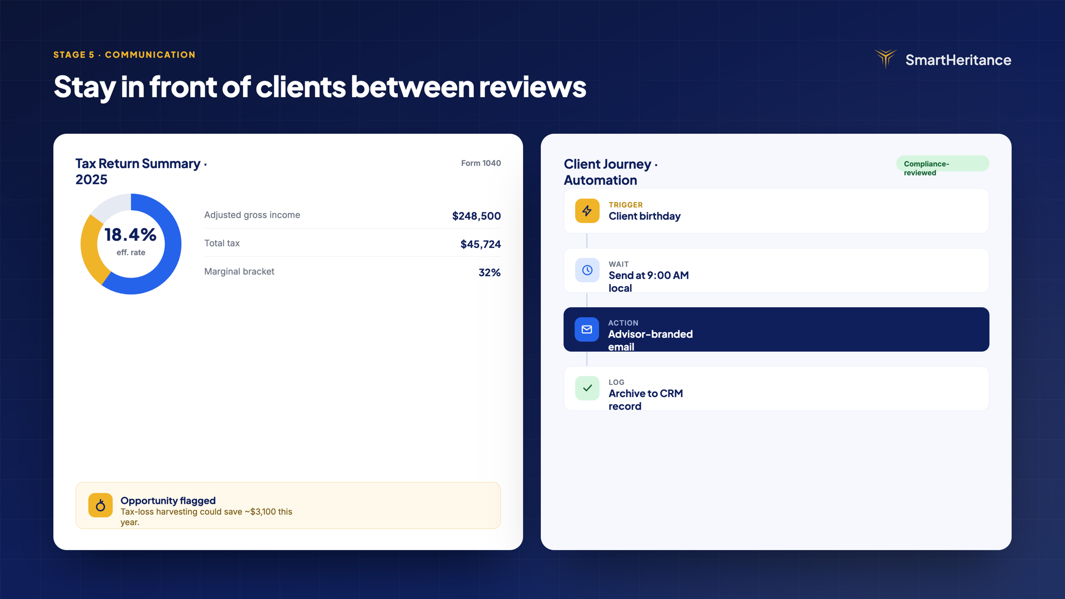The height and width of the screenshot is (599, 1065).
Task: Click the Stage 5 Communication label
Action: (124, 54)
